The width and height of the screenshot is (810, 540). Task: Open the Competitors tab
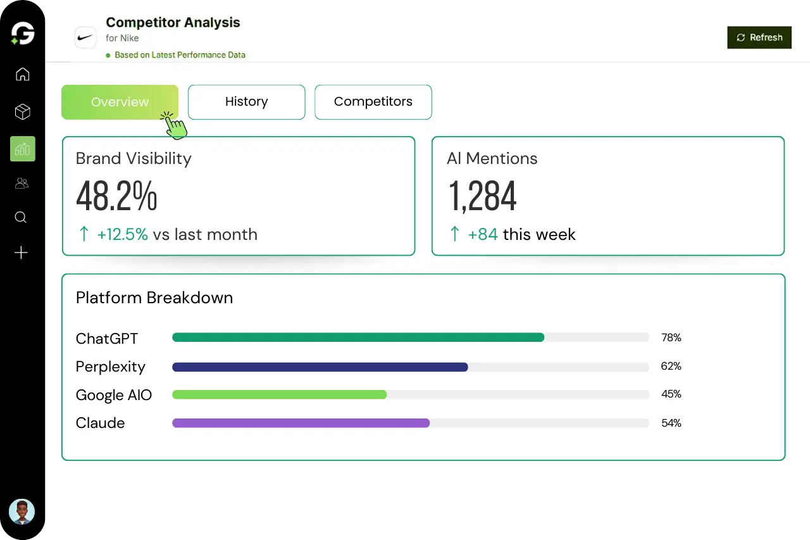click(x=373, y=102)
